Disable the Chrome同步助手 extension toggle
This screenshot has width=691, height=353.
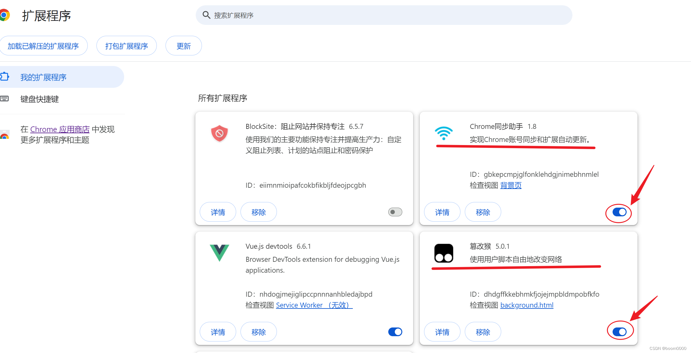(x=619, y=212)
